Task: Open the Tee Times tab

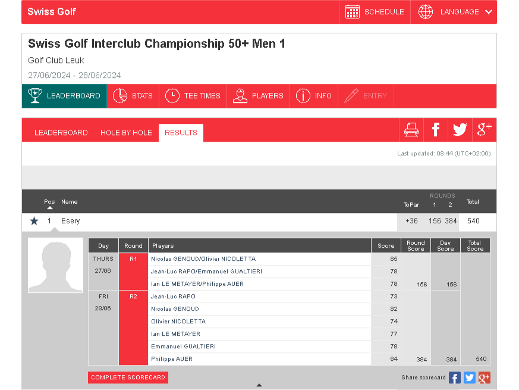Action: click(x=193, y=96)
